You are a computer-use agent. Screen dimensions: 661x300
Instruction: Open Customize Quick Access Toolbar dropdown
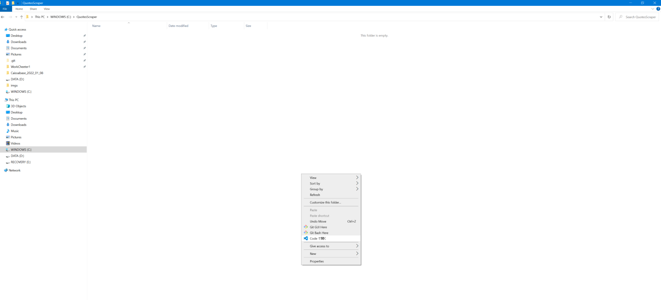coord(17,3)
